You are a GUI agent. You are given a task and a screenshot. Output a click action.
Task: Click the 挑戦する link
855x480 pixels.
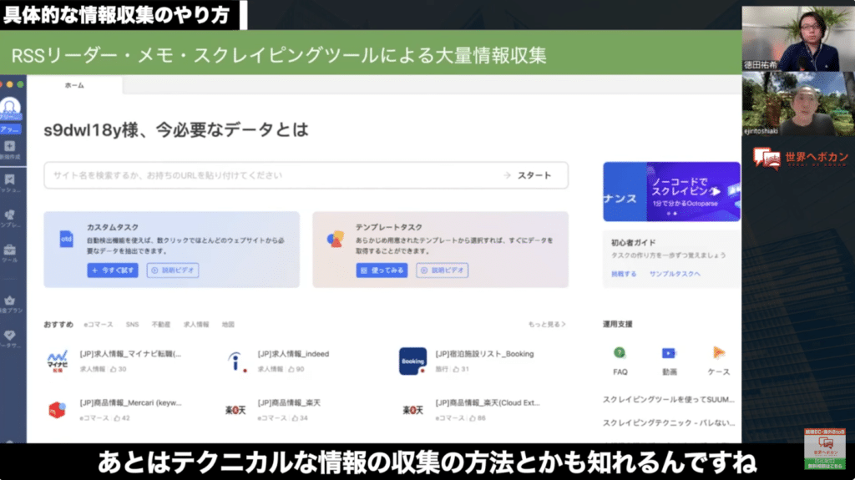[x=624, y=274]
